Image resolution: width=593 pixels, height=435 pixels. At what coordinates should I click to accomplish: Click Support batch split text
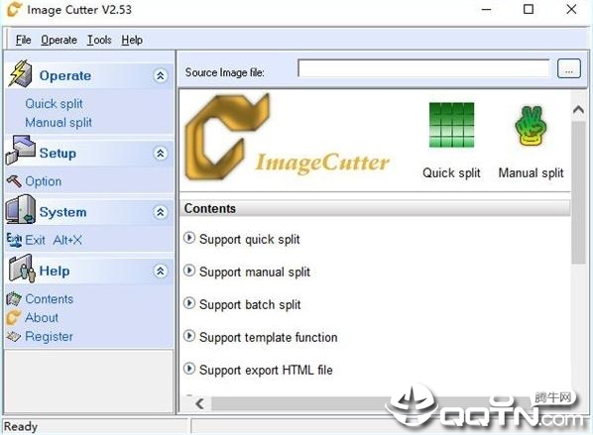(250, 304)
